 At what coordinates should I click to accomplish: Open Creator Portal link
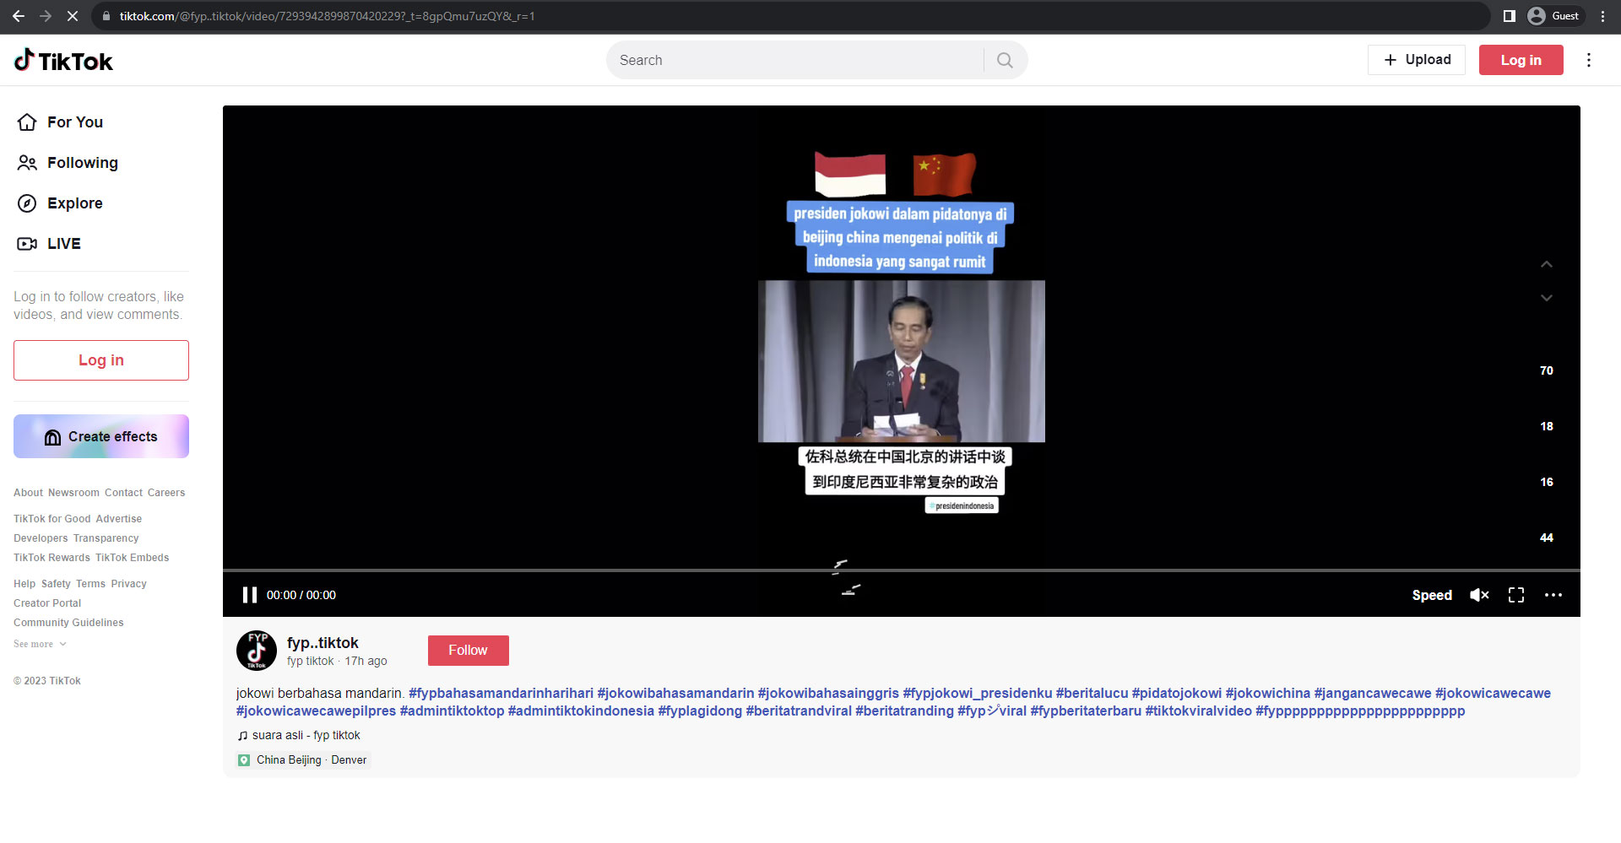click(x=47, y=603)
